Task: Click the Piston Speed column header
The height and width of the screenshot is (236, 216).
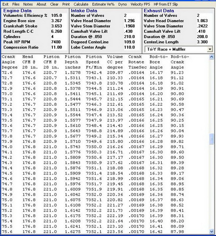Action: [94, 62]
